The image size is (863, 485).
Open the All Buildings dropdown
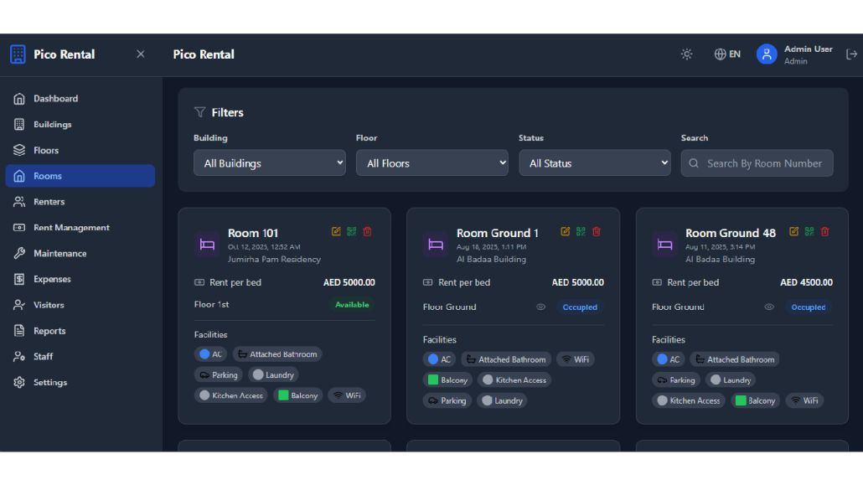tap(270, 163)
